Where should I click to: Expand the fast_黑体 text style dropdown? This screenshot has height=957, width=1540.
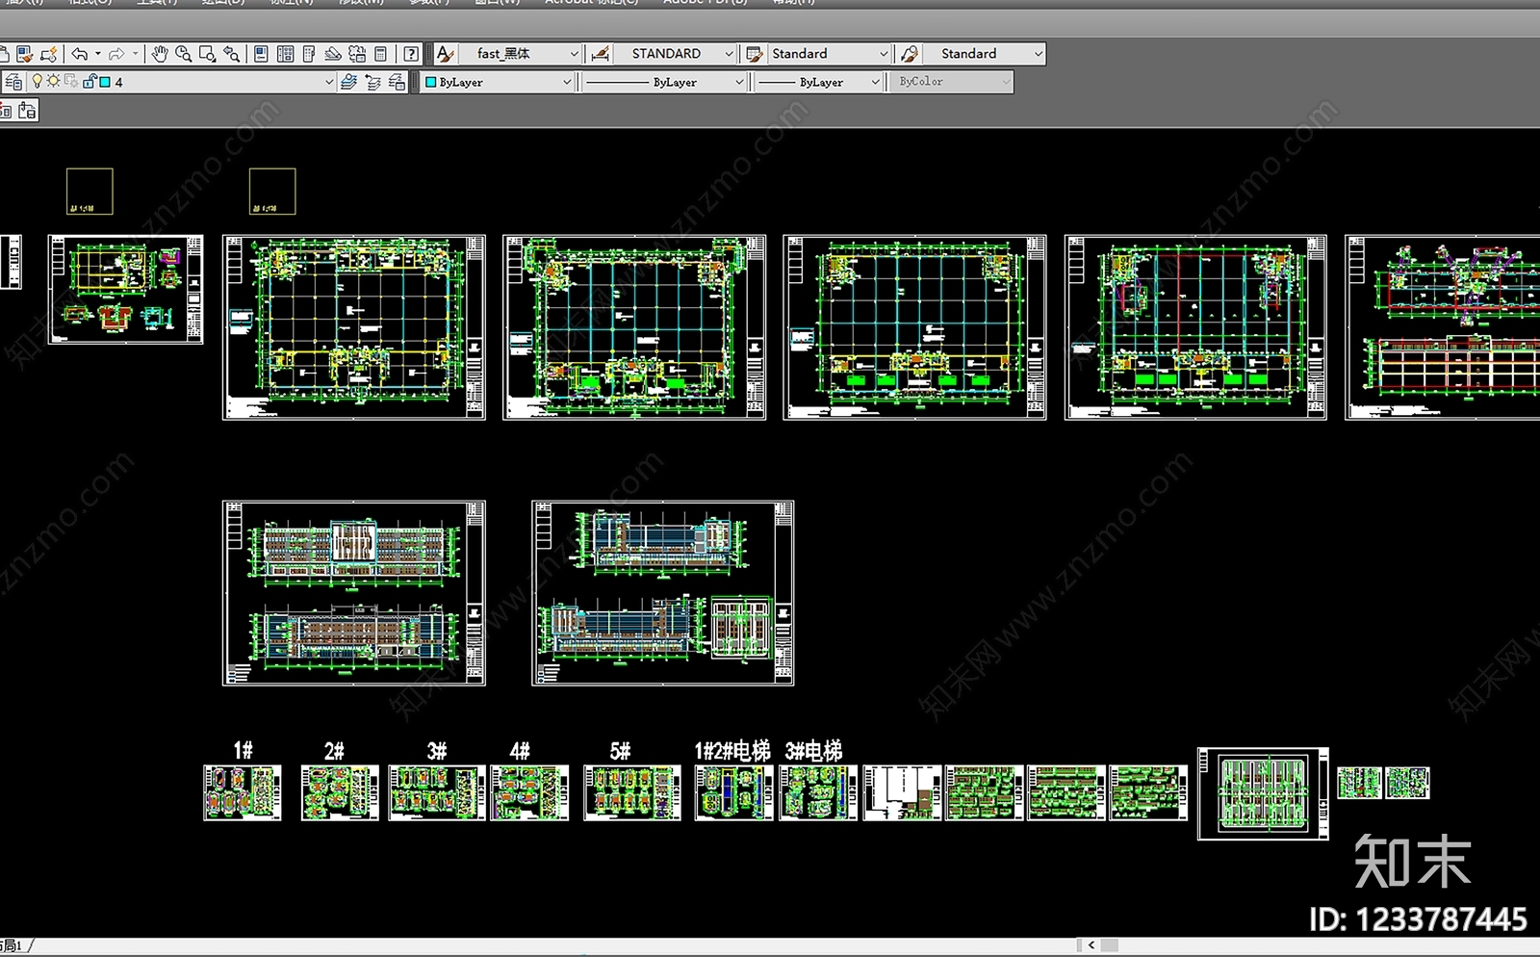[575, 54]
